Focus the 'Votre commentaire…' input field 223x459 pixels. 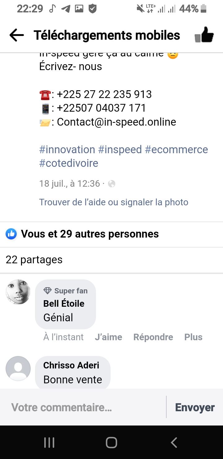click(84, 407)
